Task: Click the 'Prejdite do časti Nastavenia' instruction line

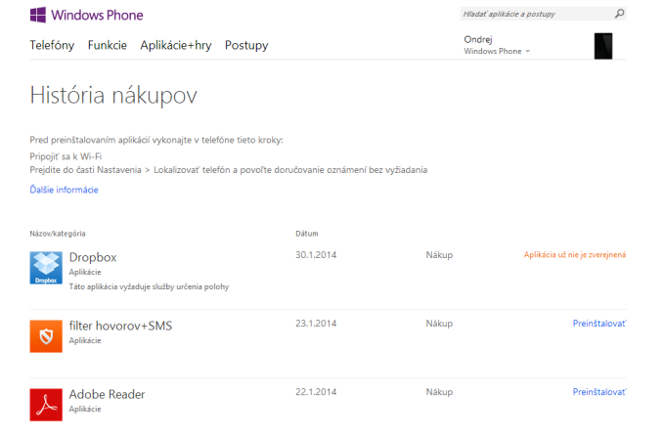Action: [x=229, y=170]
